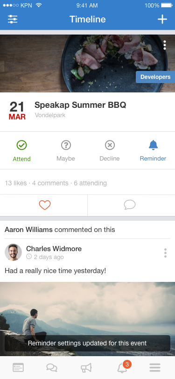175x379 pixels.
Task: Tap the plus icon to create post
Action: click(162, 19)
